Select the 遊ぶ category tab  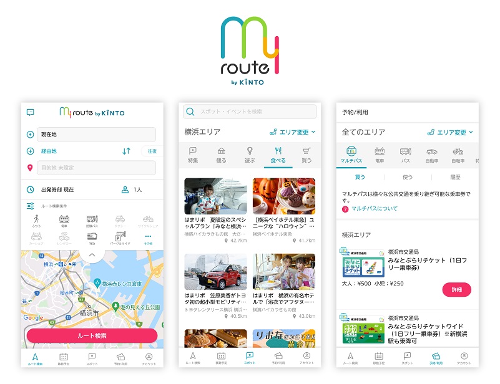(250, 155)
